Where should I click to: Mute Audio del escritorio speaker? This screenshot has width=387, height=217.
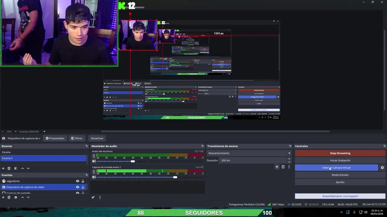coord(94,161)
